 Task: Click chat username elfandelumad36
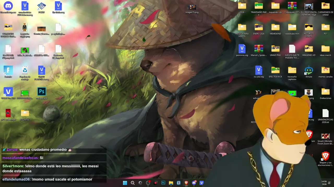click(x=16, y=179)
